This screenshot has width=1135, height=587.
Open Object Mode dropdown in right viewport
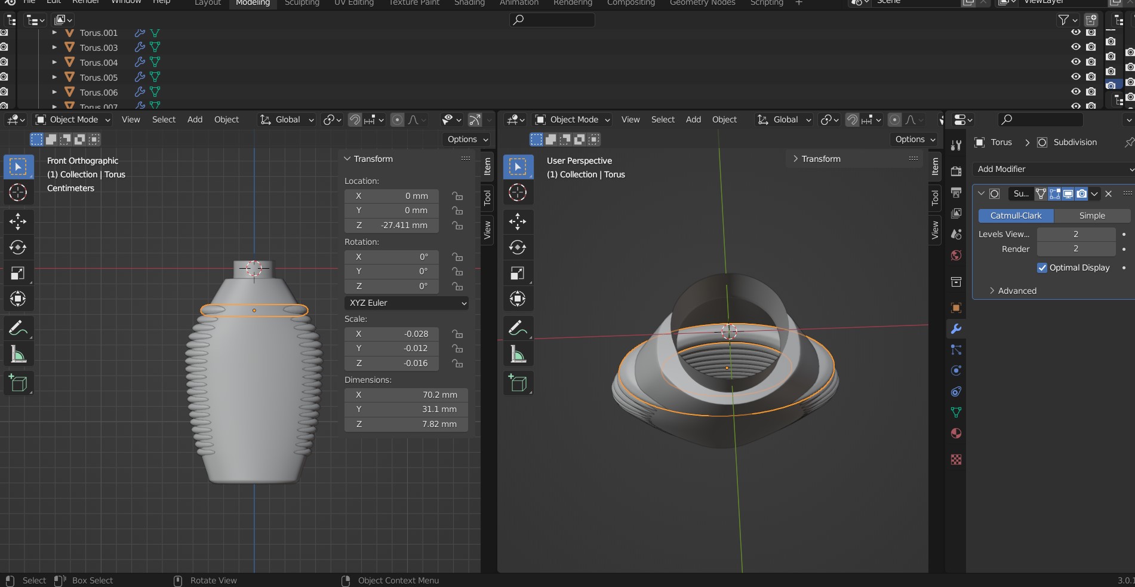573,119
